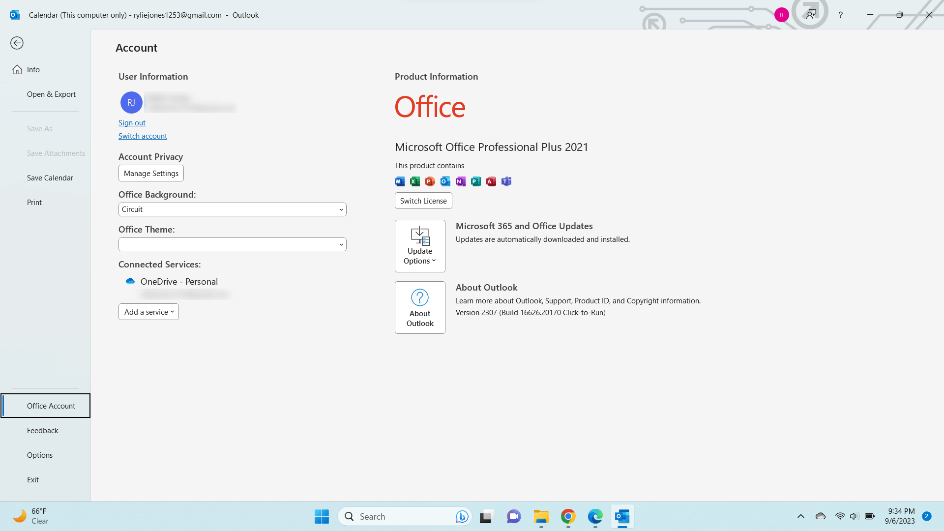Click the Help question mark icon
This screenshot has width=944, height=531.
point(841,15)
